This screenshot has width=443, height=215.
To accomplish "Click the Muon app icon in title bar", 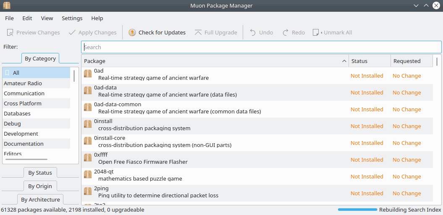I will (x=6, y=5).
